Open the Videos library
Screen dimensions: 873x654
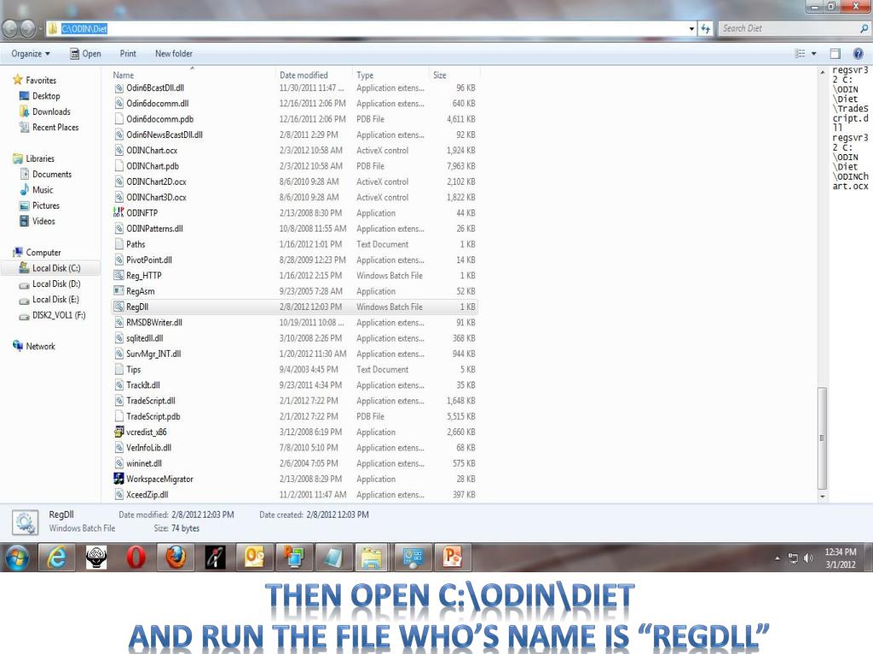[38, 221]
